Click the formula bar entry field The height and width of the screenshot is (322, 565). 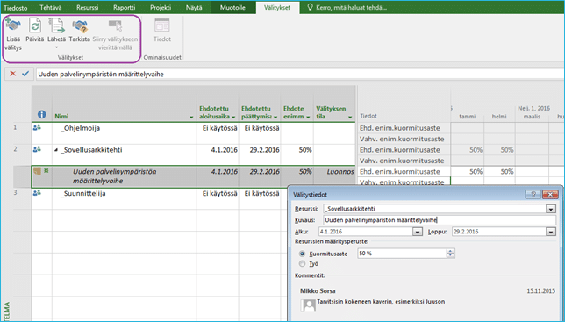coord(300,75)
